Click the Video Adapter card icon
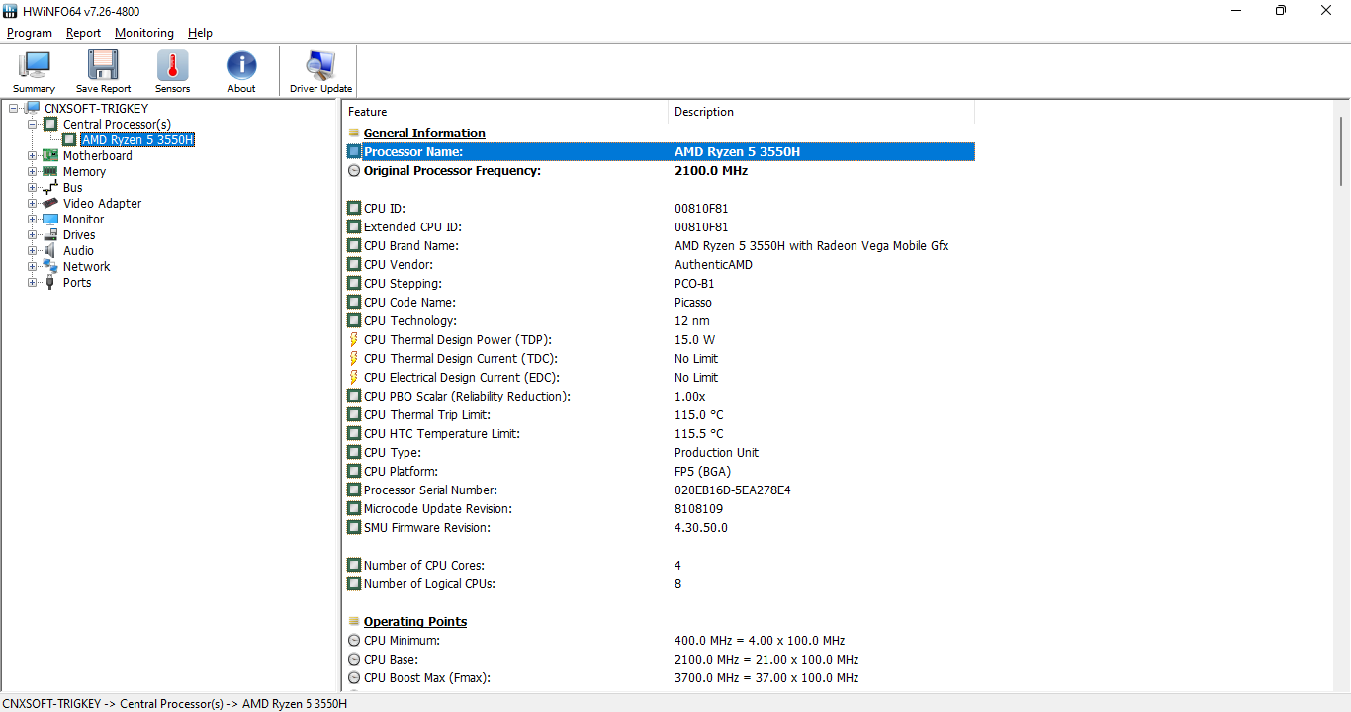Viewport: 1351px width, 712px height. 50,203
